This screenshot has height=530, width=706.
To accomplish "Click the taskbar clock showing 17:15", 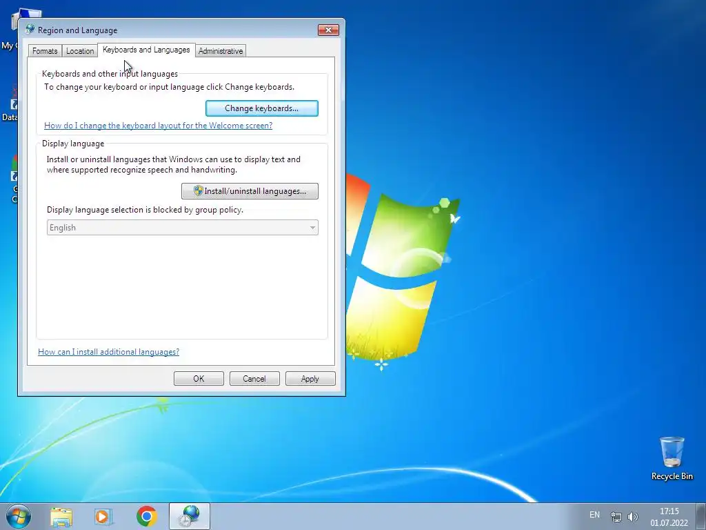I will (669, 517).
